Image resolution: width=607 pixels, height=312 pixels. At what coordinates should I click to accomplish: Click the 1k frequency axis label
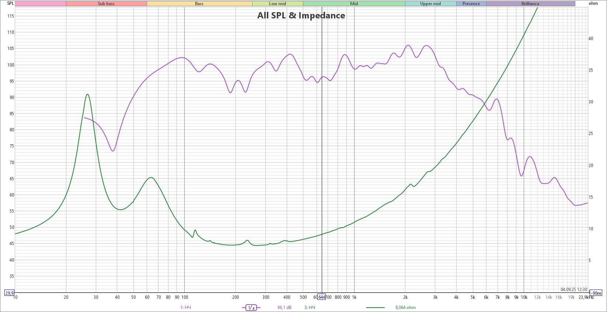[x=354, y=297]
